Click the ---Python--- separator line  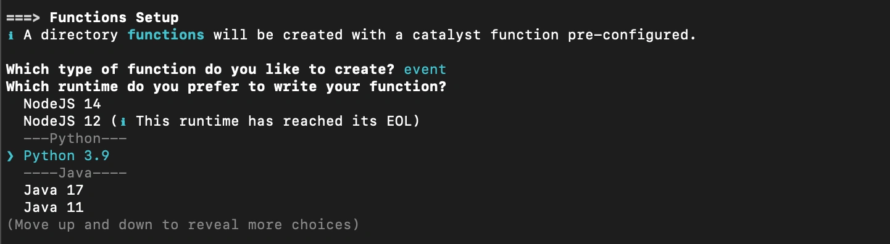[x=75, y=139]
